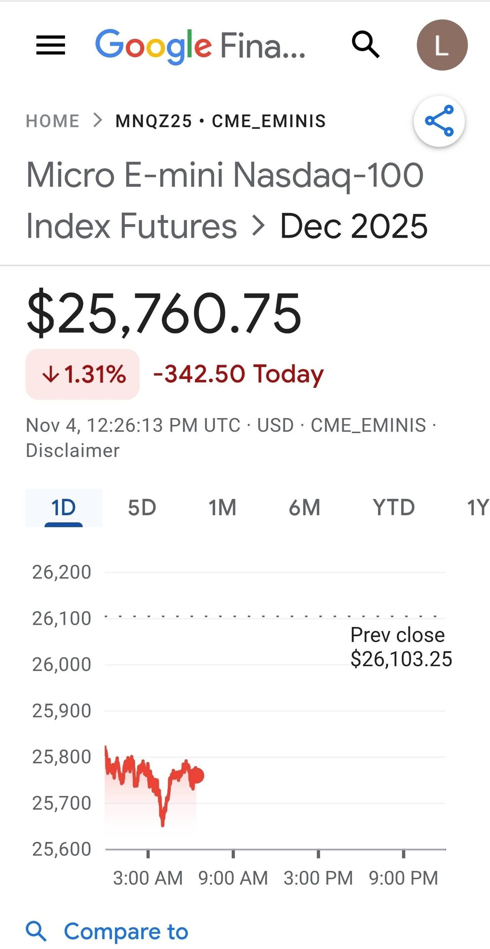
Task: Go to HOME breadcrumb
Action: coord(52,121)
